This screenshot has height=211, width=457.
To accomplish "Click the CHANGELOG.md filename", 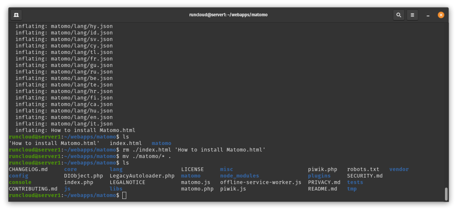I will coord(28,170).
